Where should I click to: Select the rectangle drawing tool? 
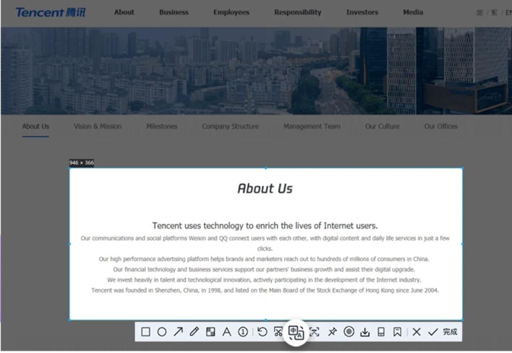pyautogui.click(x=146, y=332)
